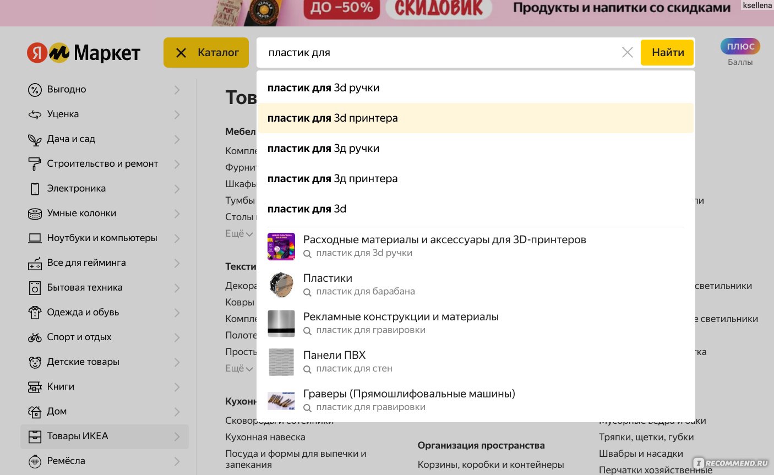
Task: Open Расходные материалы для 3D-принтеров category suggestion
Action: (476, 246)
